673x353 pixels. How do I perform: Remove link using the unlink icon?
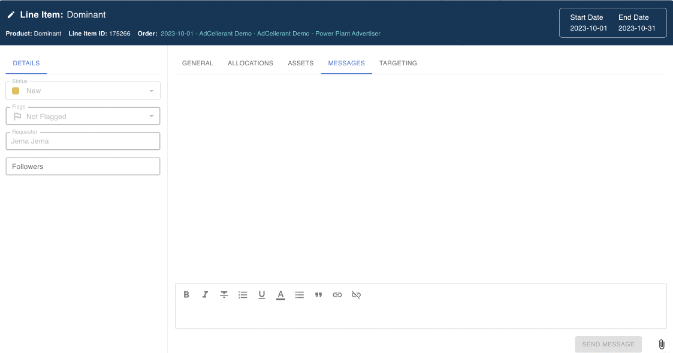click(x=356, y=295)
